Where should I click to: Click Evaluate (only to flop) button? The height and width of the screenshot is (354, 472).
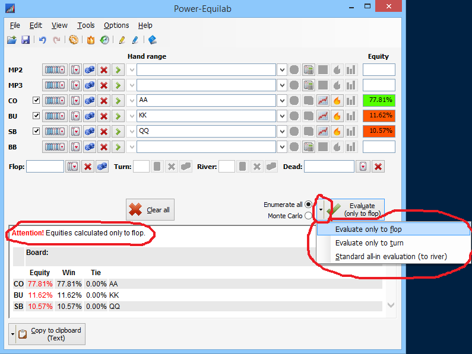pyautogui.click(x=354, y=210)
